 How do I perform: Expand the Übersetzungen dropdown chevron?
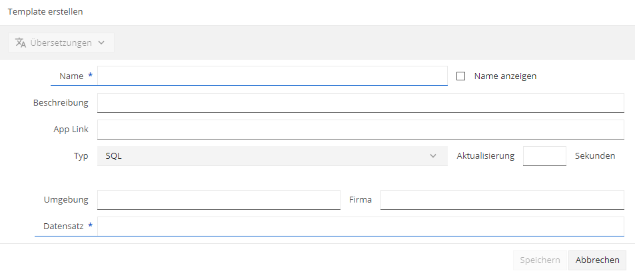pyautogui.click(x=101, y=43)
